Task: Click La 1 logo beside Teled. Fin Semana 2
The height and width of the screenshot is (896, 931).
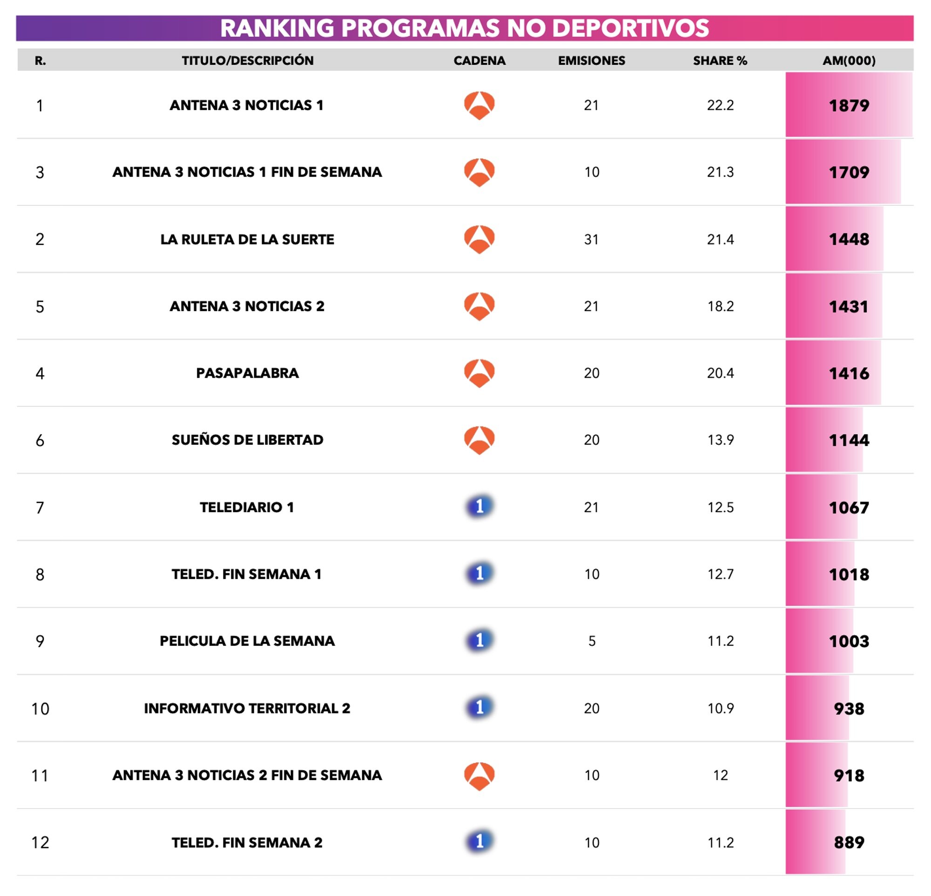Action: [479, 842]
